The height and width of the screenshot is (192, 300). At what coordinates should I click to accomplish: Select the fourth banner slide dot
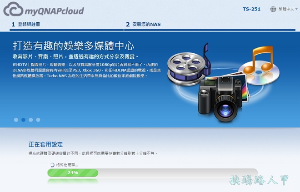(38, 120)
